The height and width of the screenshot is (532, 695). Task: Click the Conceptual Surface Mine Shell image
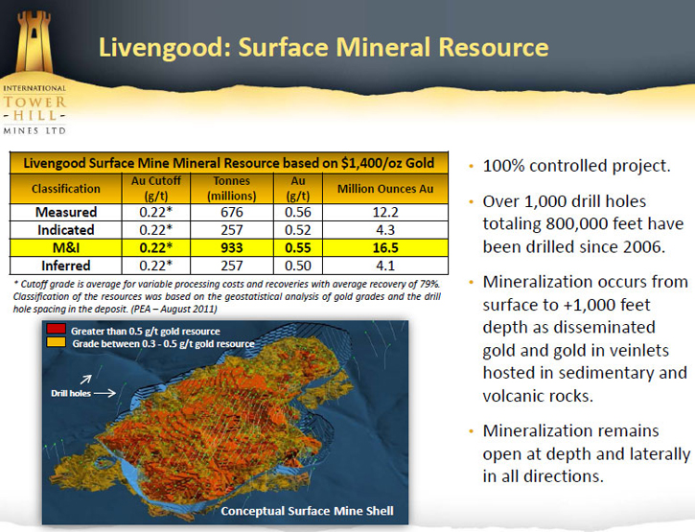(x=225, y=422)
